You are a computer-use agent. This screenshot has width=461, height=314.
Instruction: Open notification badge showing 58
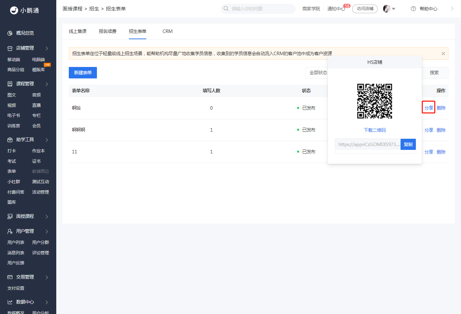tap(347, 6)
